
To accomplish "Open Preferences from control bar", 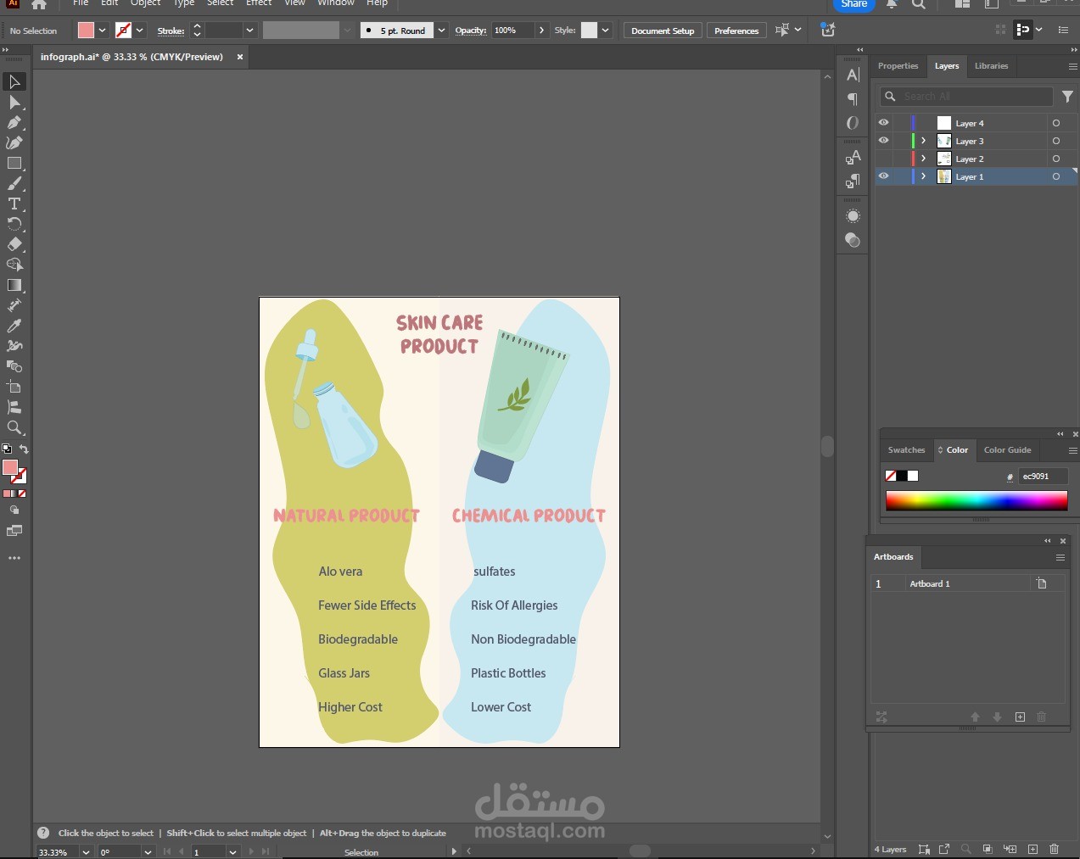I will [x=736, y=31].
